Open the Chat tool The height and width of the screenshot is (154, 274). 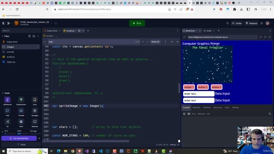[7, 112]
